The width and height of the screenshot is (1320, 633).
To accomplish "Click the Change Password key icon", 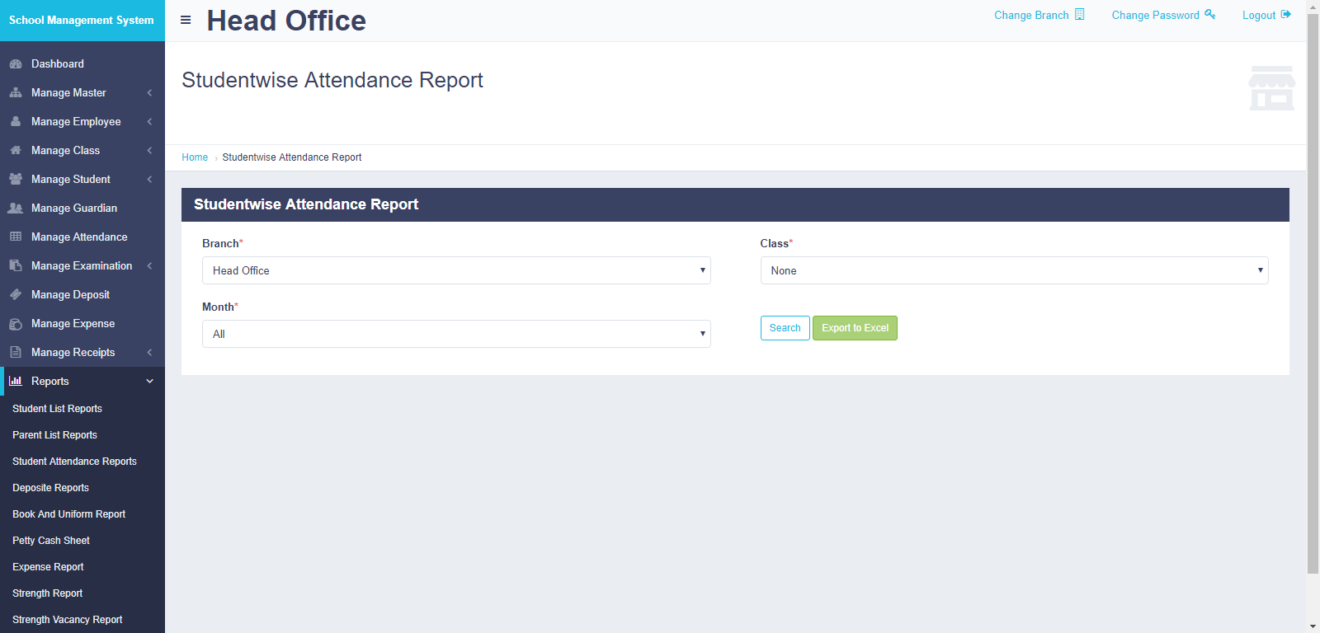I will click(x=1209, y=15).
